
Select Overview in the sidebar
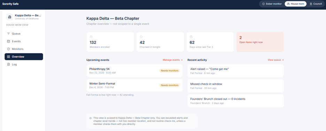click(24, 57)
